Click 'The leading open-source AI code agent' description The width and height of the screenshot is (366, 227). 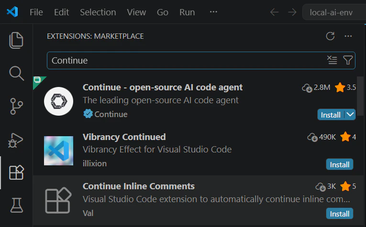161,100
